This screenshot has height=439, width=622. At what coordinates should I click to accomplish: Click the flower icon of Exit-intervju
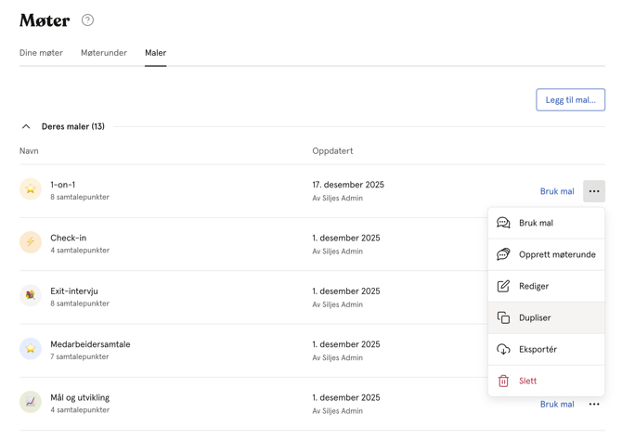click(x=31, y=295)
